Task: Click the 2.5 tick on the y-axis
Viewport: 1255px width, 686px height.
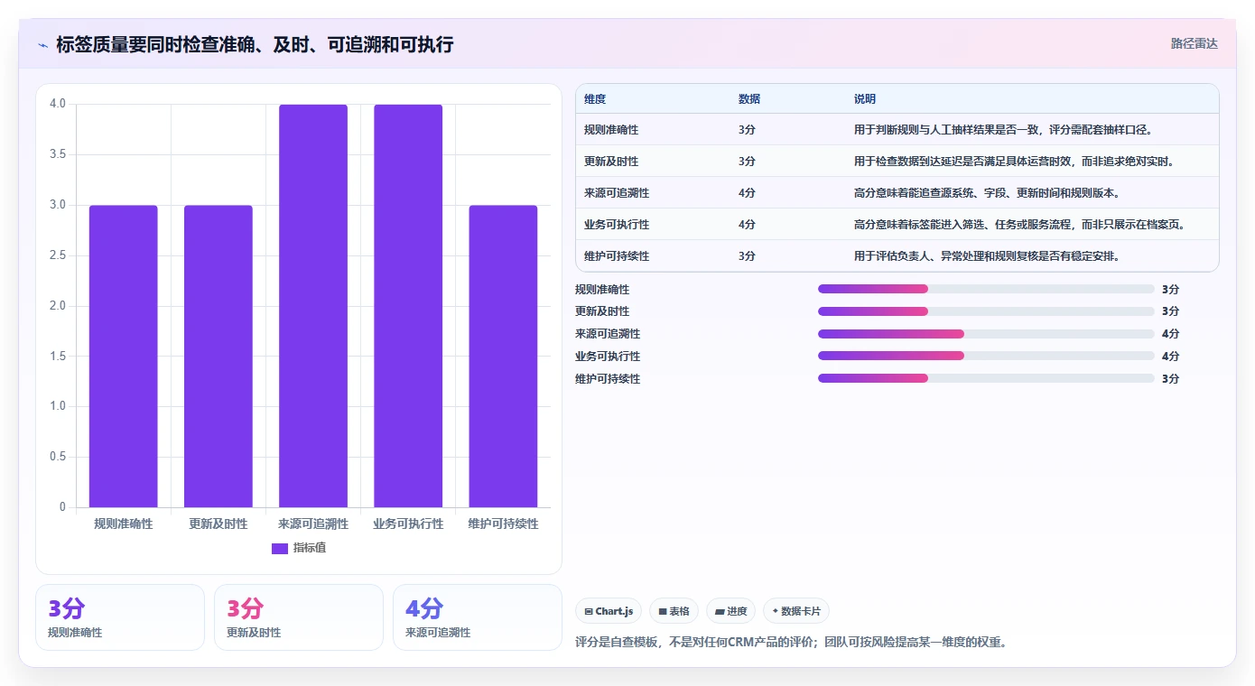Action: [x=58, y=255]
